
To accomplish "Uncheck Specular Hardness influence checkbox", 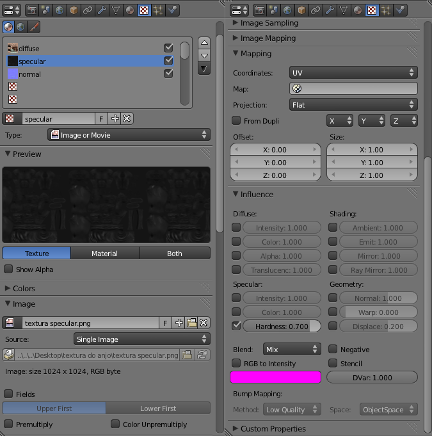I will tap(236, 326).
